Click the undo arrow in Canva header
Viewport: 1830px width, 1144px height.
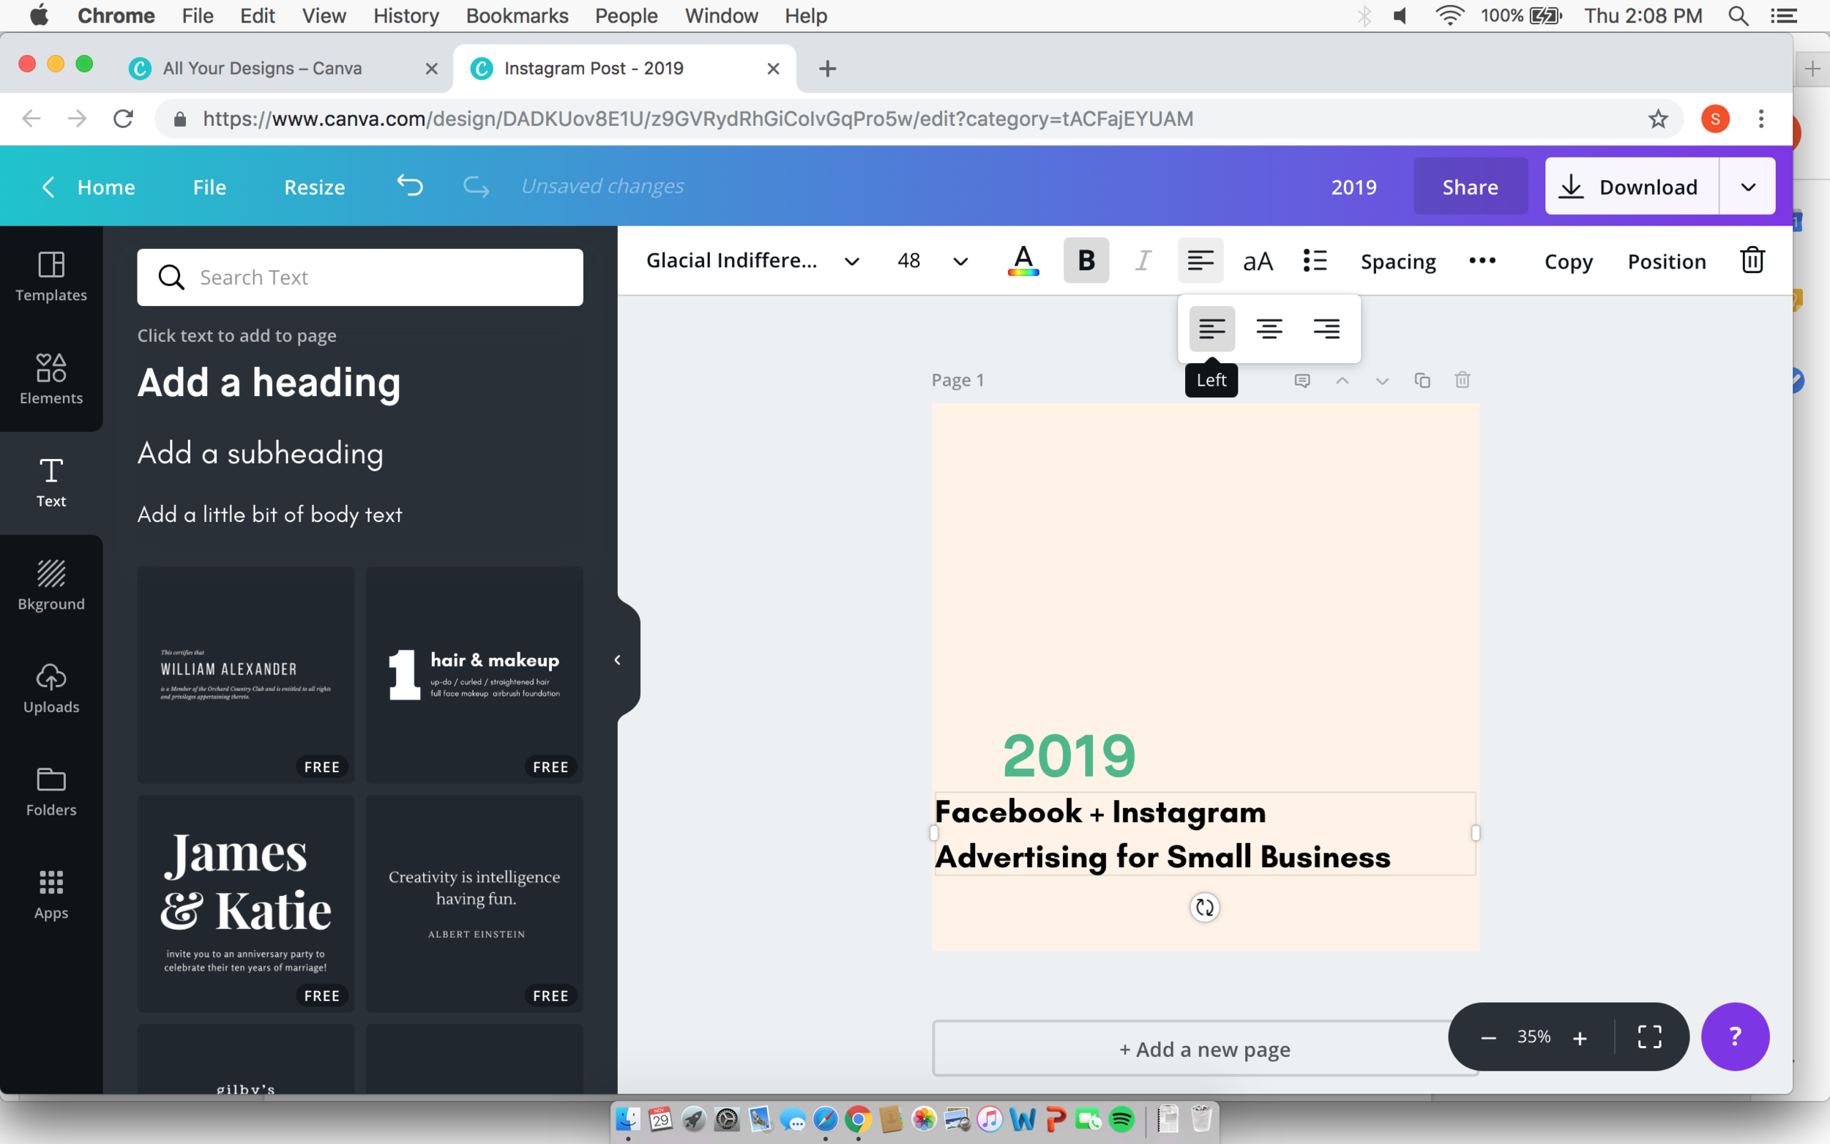point(410,186)
